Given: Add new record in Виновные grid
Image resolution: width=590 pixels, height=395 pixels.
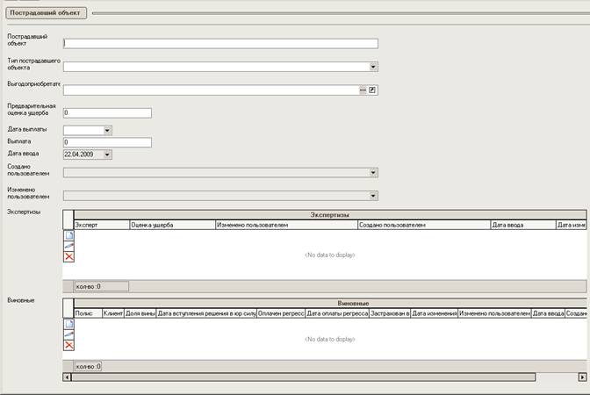Looking at the screenshot, I should (x=68, y=324).
